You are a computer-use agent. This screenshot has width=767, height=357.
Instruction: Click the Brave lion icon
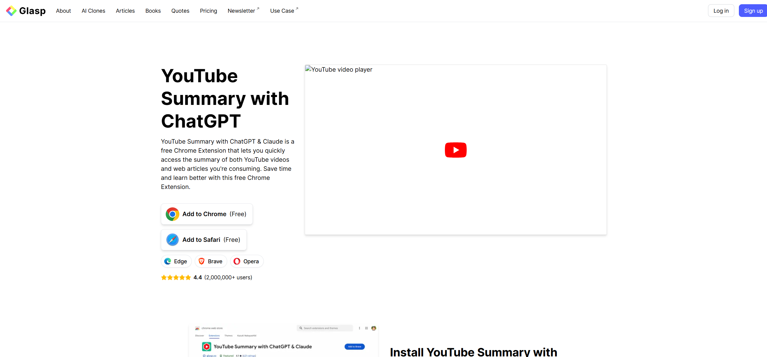point(201,261)
